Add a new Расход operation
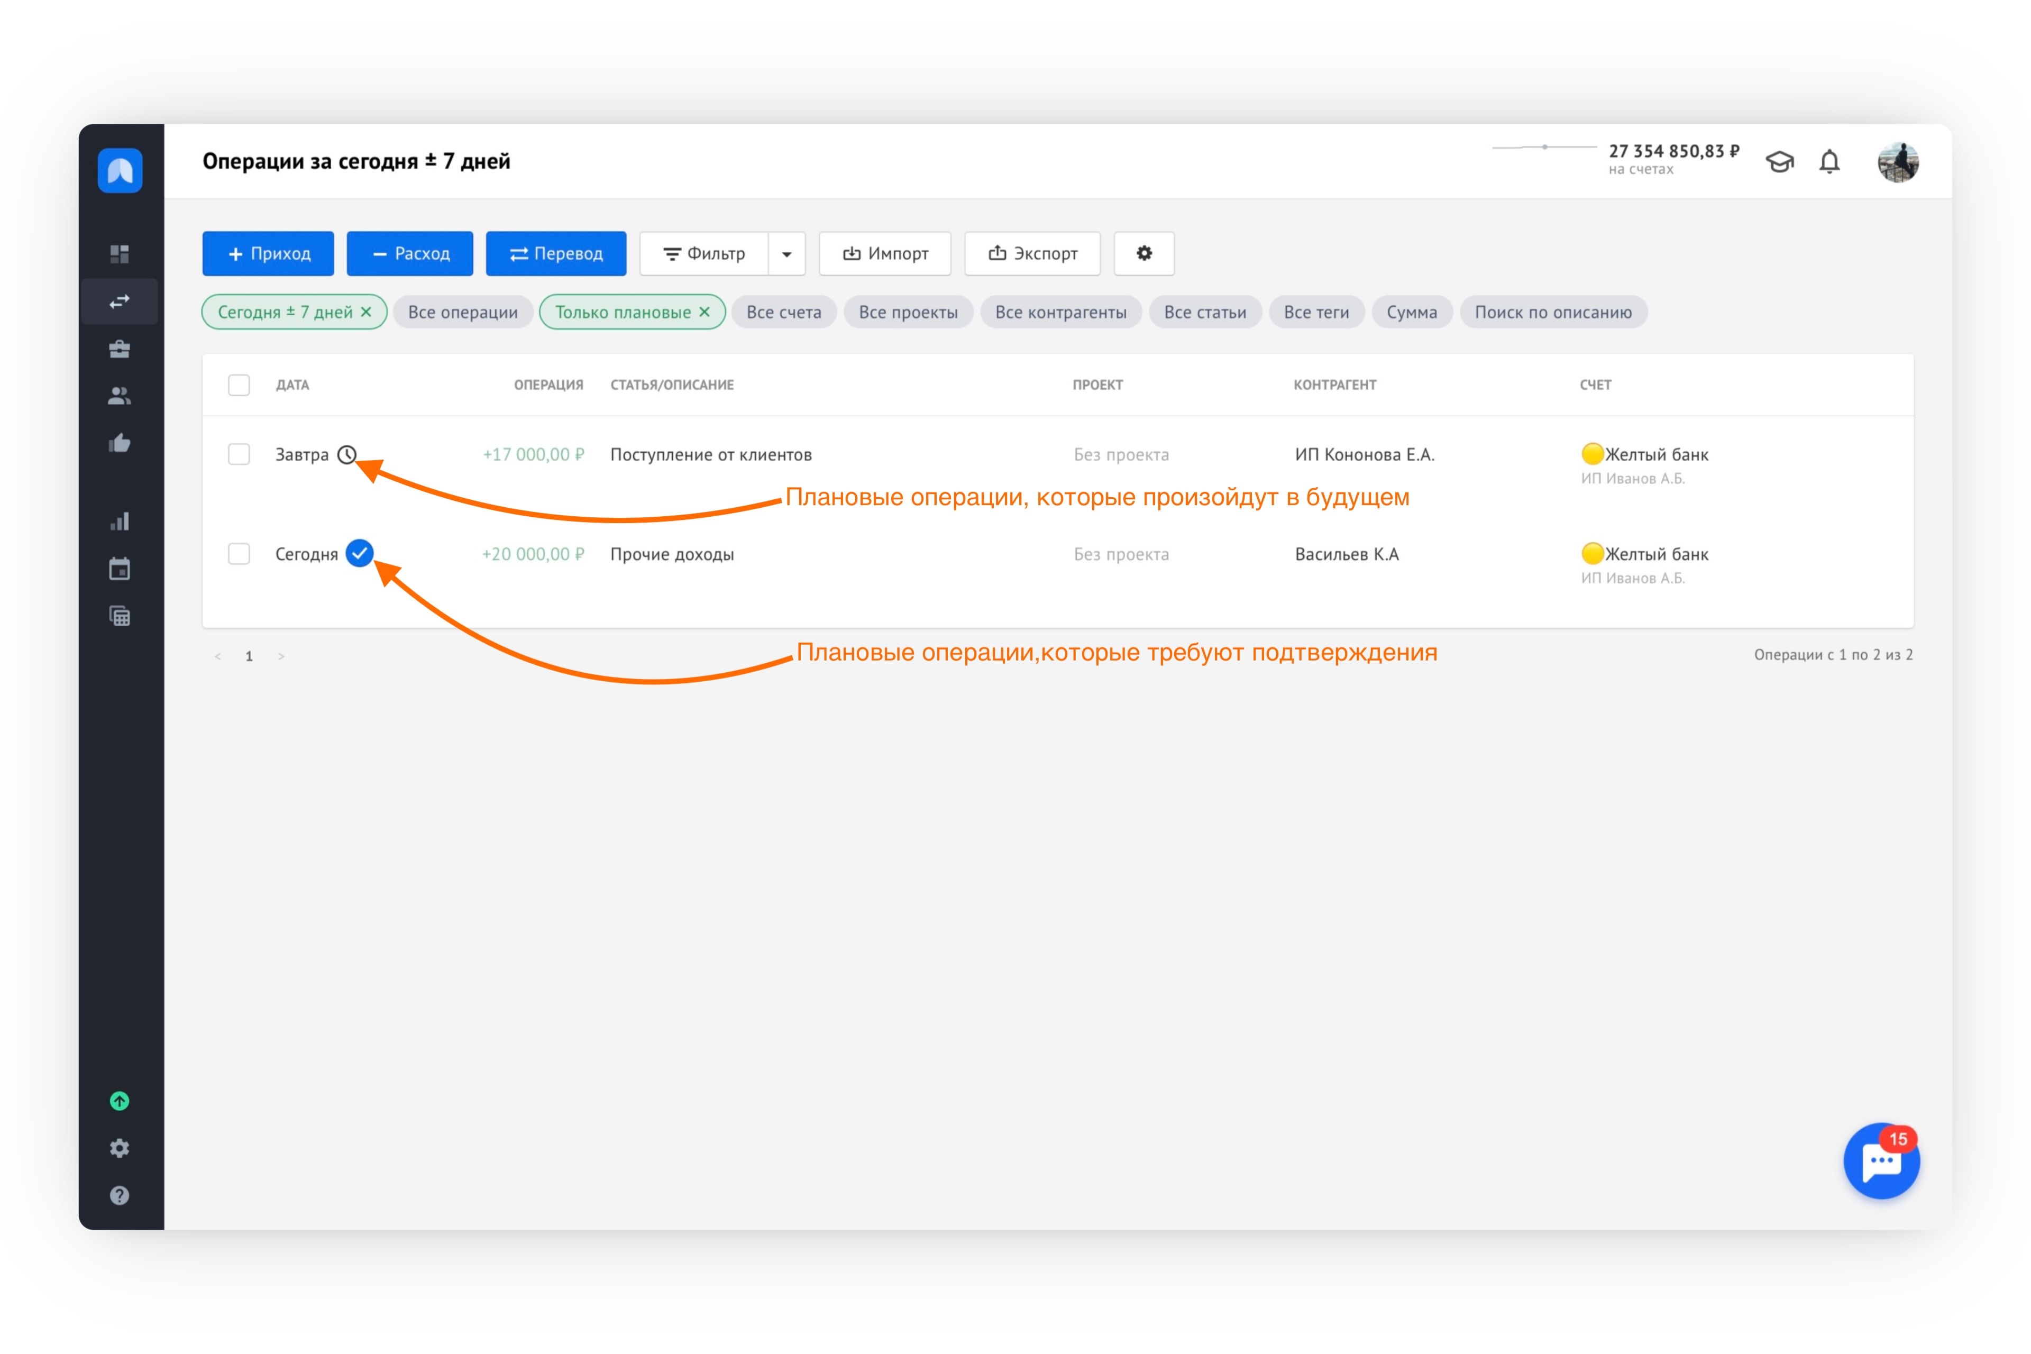The image size is (2031, 1354). 410,254
